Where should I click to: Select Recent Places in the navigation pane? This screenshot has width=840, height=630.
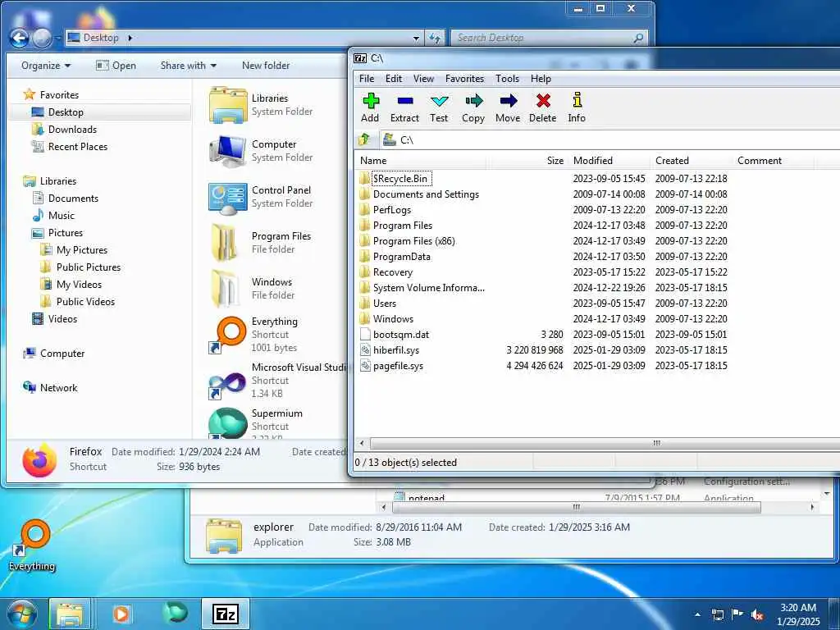(78, 147)
